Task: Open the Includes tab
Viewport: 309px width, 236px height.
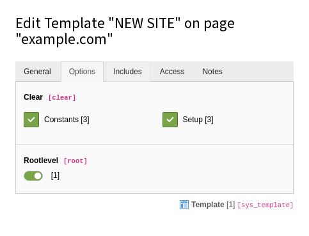Action: pyautogui.click(x=127, y=72)
